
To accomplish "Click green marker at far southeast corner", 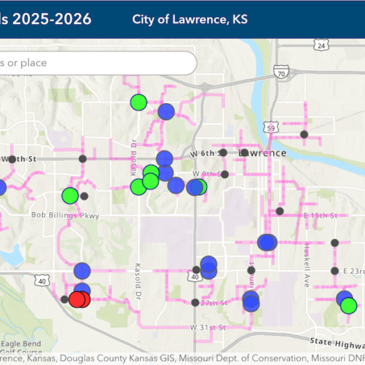I will 349,306.
